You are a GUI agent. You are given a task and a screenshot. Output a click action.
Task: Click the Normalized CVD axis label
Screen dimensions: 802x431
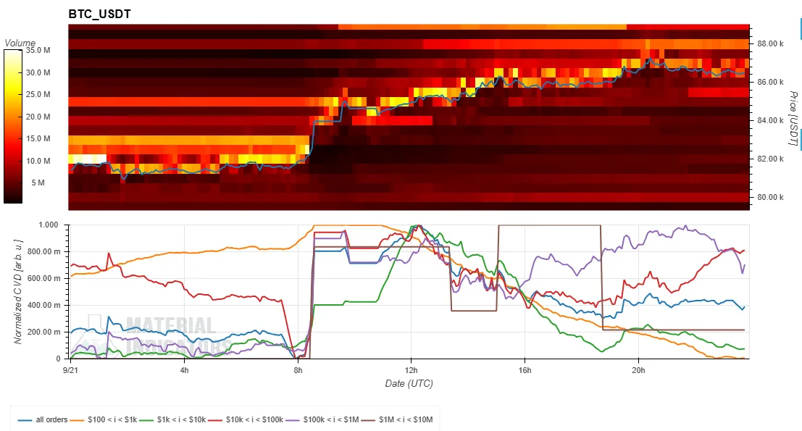pos(18,291)
